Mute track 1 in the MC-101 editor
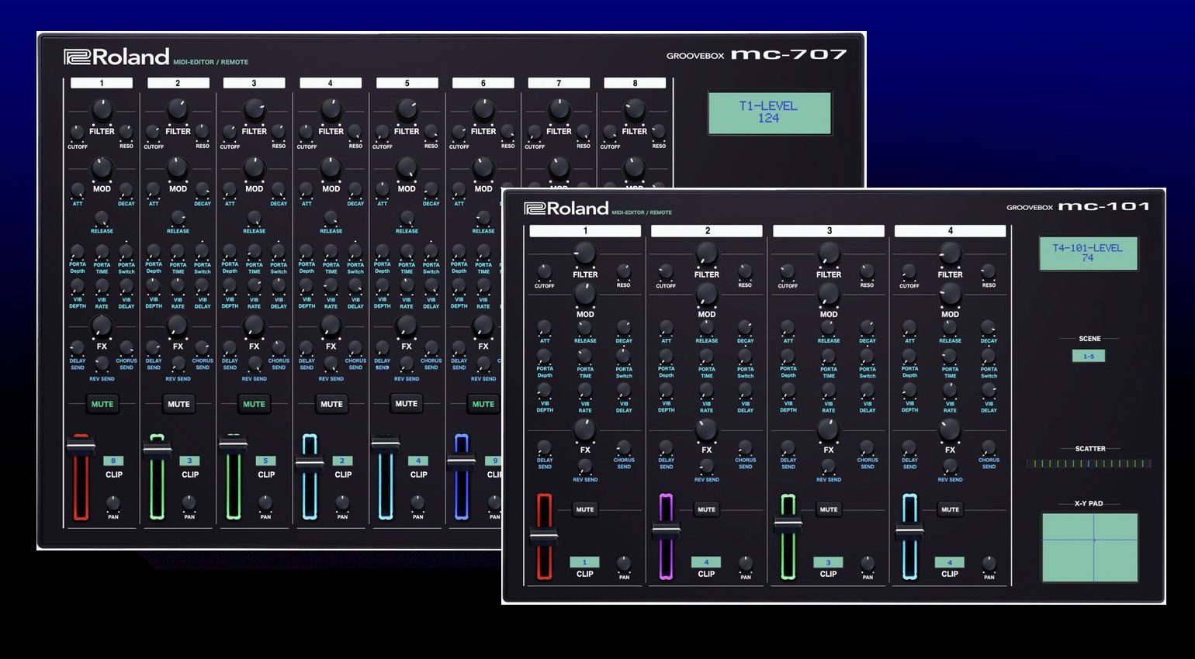This screenshot has width=1195, height=659. pyautogui.click(x=585, y=509)
